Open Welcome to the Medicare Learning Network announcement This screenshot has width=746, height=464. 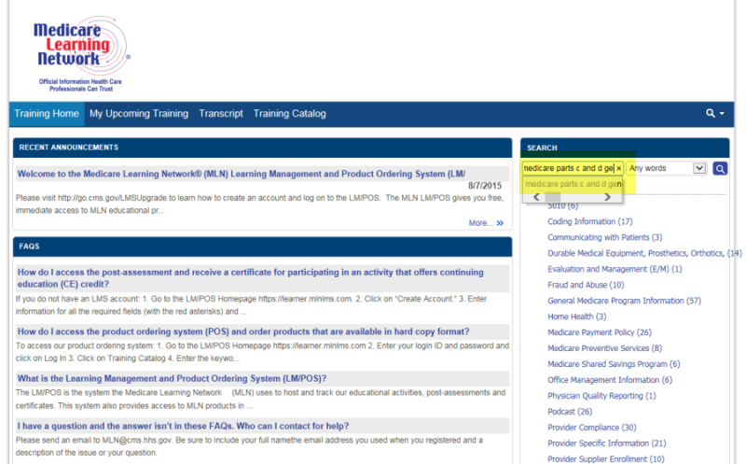coord(242,174)
